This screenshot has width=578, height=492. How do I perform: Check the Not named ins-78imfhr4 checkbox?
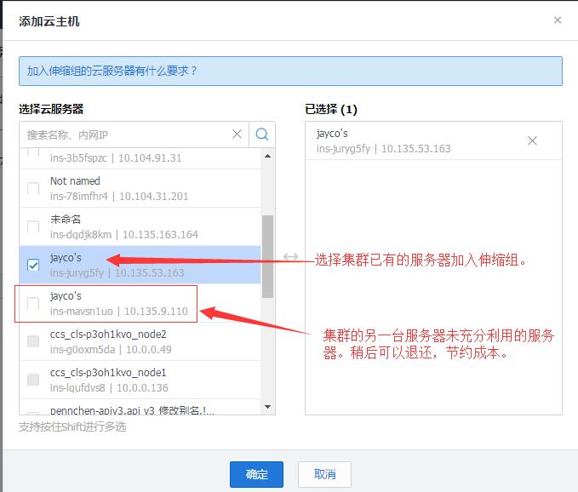click(33, 188)
